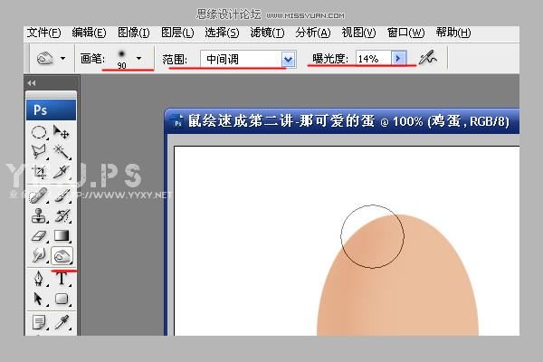Select the Brush tool

coord(62,195)
